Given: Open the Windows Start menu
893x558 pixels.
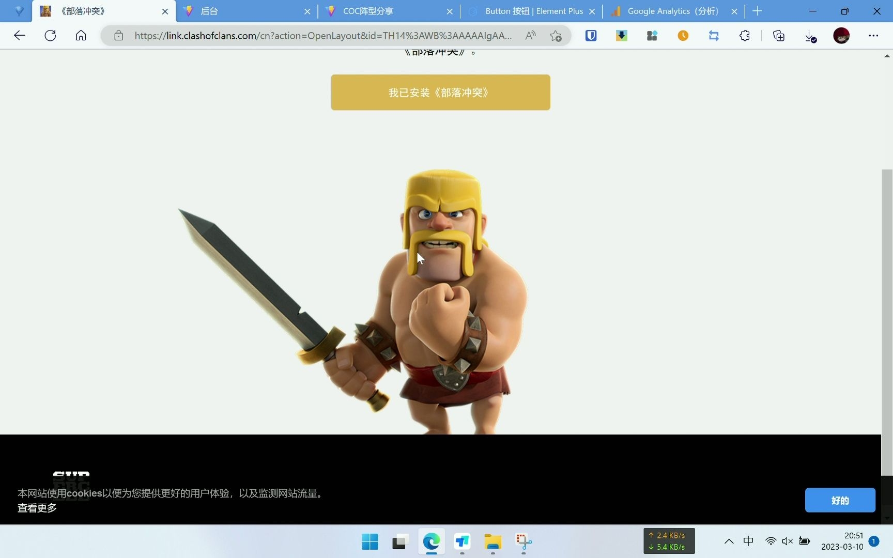Looking at the screenshot, I should [x=369, y=541].
